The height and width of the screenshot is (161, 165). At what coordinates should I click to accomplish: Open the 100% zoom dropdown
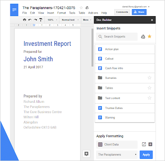coord(52,20)
